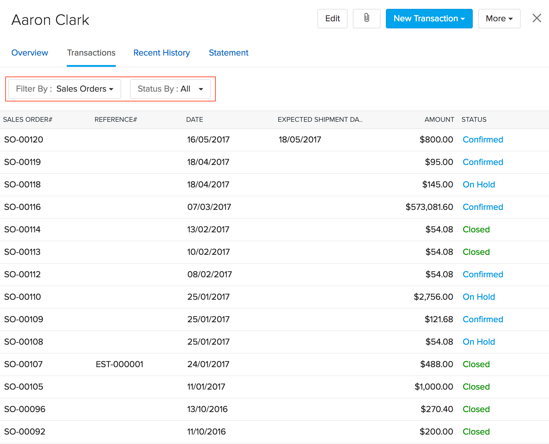549x444 pixels.
Task: Sort by the Amount column header
Action: coord(439,119)
